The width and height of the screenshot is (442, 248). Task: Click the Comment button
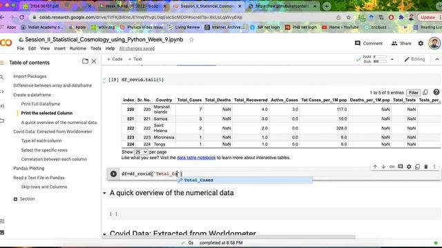[x=369, y=43]
